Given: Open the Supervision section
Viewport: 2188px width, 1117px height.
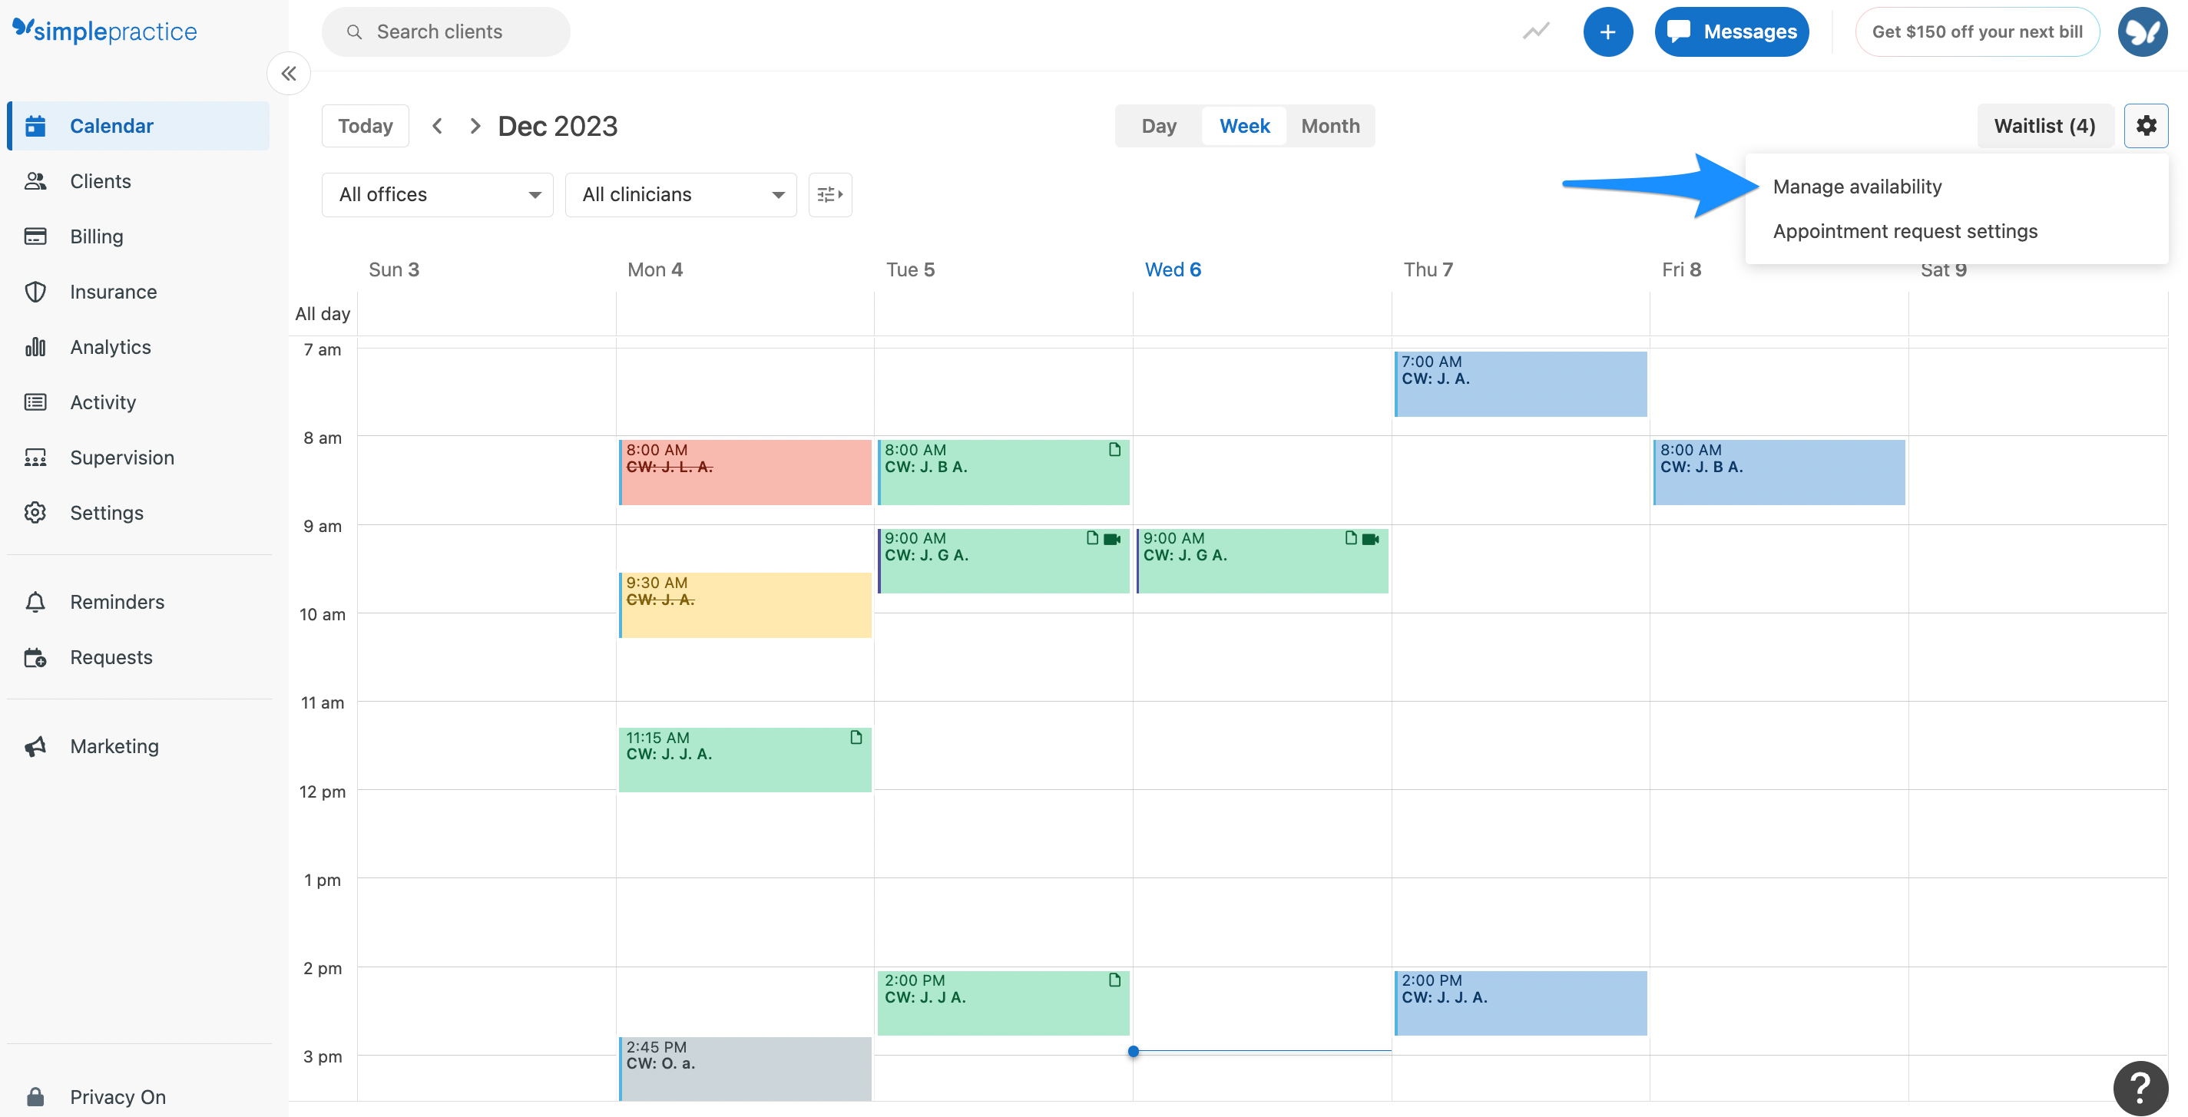Looking at the screenshot, I should pos(121,457).
